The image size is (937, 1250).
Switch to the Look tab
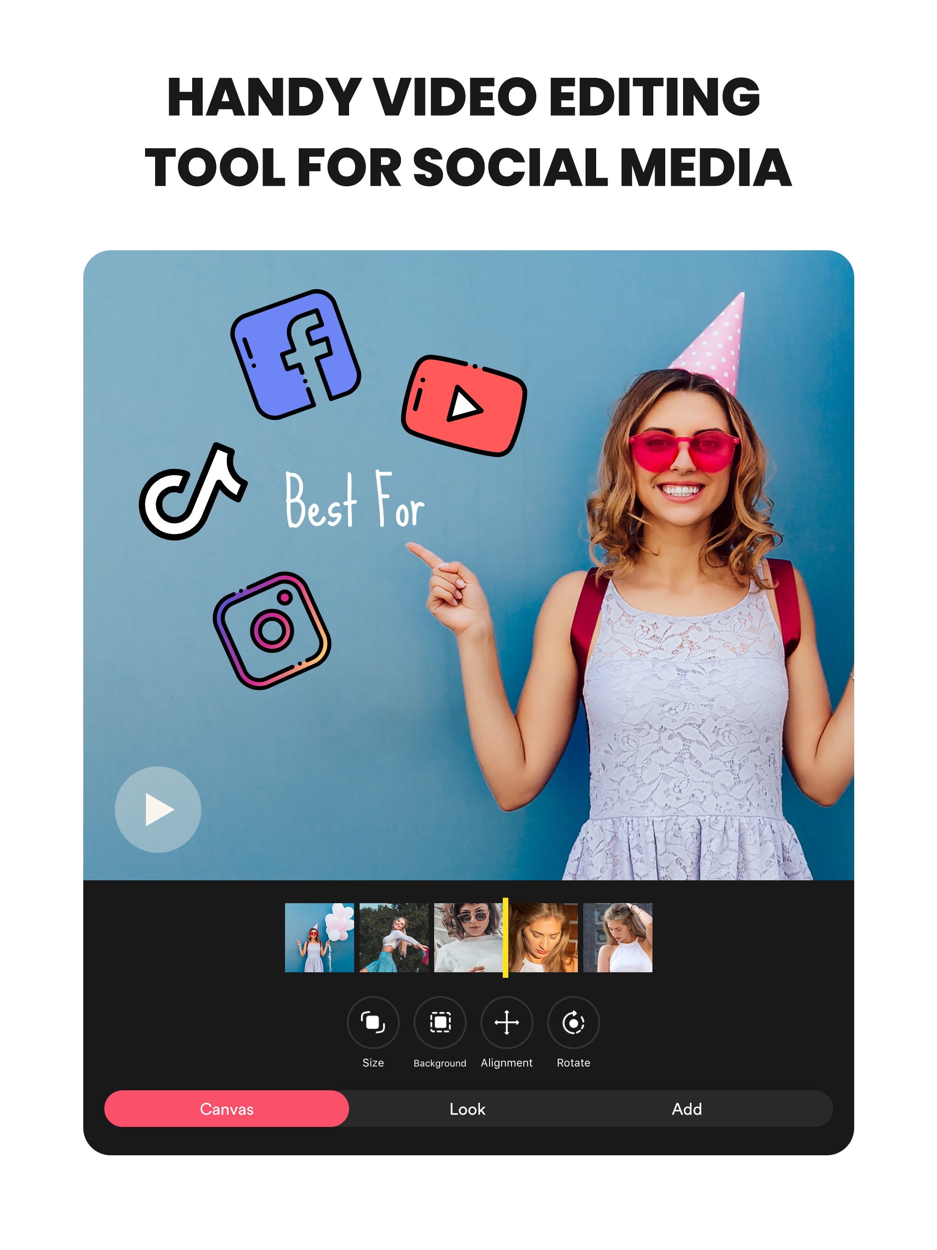468,1109
